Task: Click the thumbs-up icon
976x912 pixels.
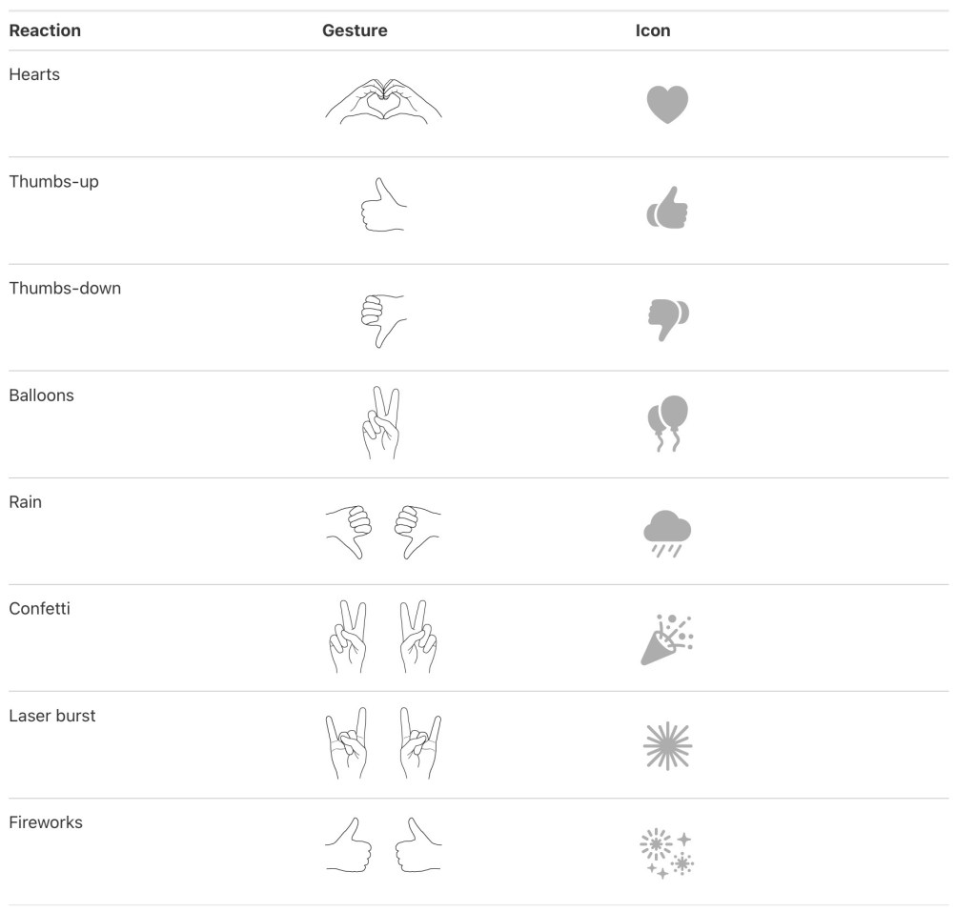Action: pyautogui.click(x=667, y=210)
